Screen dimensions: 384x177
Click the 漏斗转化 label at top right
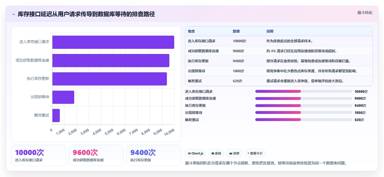[x=365, y=13]
